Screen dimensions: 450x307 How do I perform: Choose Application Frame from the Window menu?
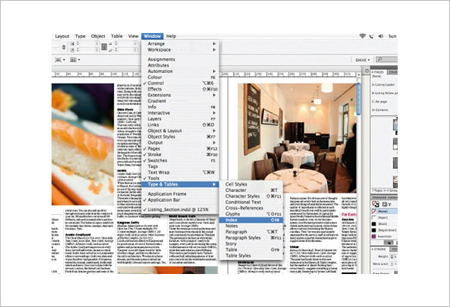[180, 194]
